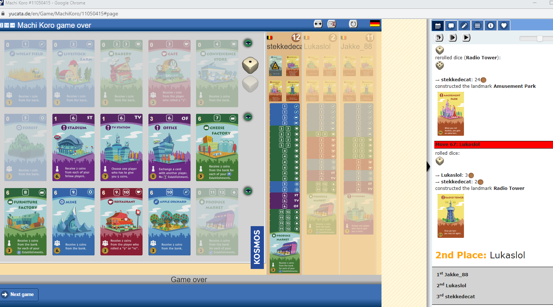The height and width of the screenshot is (307, 553).
Task: Select the Stadium card
Action: point(73,147)
